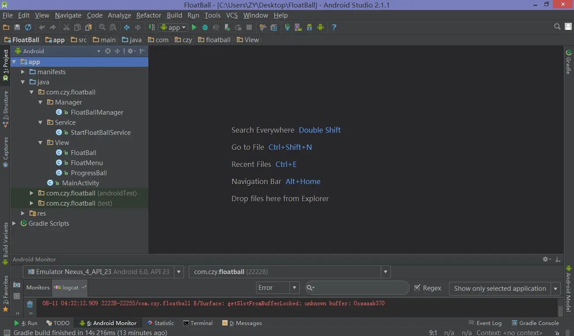Click the Save All floppy icon
Screen dimensions: 574x336
pyautogui.click(x=17, y=27)
